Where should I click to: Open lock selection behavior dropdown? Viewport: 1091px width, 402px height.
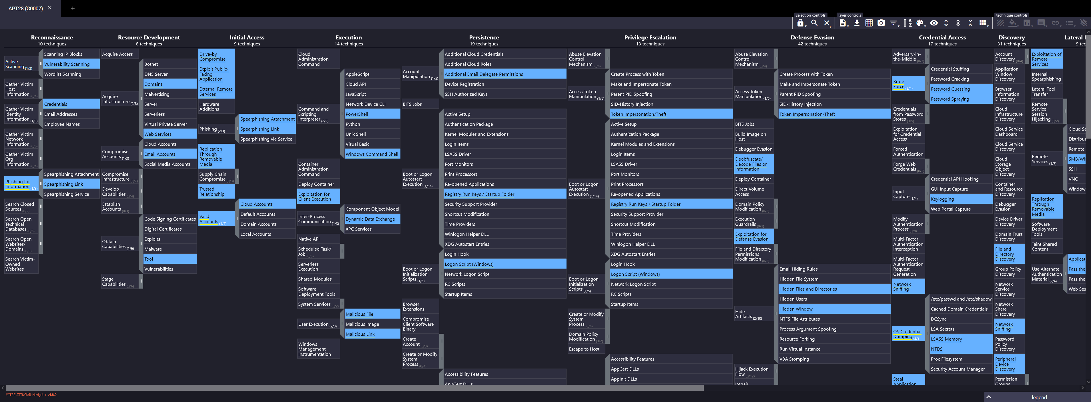801,23
